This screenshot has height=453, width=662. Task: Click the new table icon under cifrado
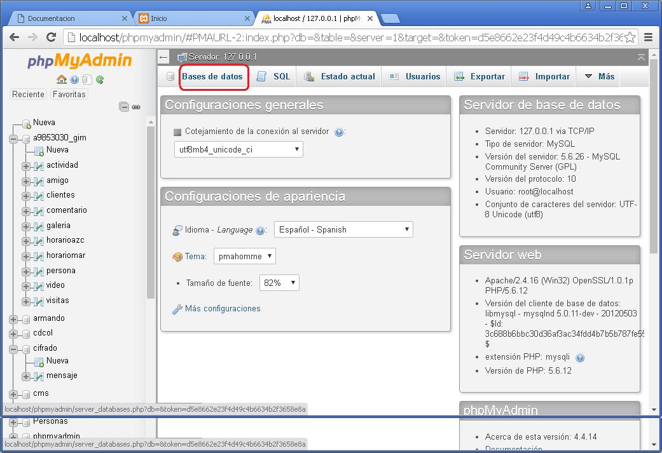tap(39, 362)
